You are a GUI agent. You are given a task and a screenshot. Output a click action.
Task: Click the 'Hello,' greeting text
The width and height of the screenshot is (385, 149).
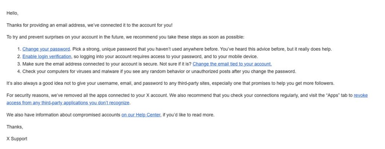pyautogui.click(x=12, y=13)
